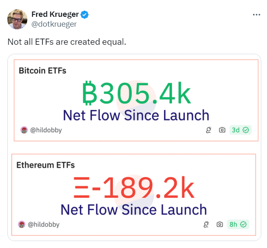Viewport: 267px width, 248px height.
Task: Click the hildobby avatar in Bitcoin card
Action: 24,130
